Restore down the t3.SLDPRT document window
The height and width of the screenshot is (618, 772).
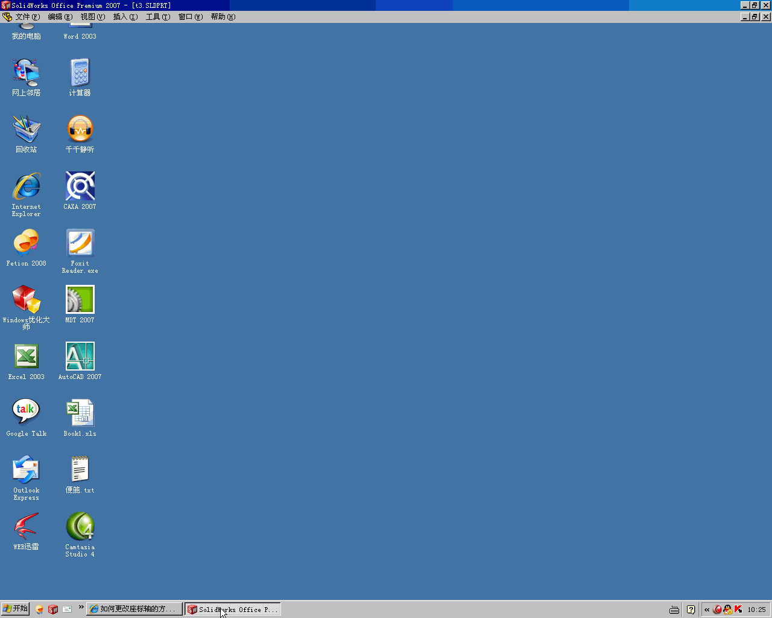[x=755, y=17]
